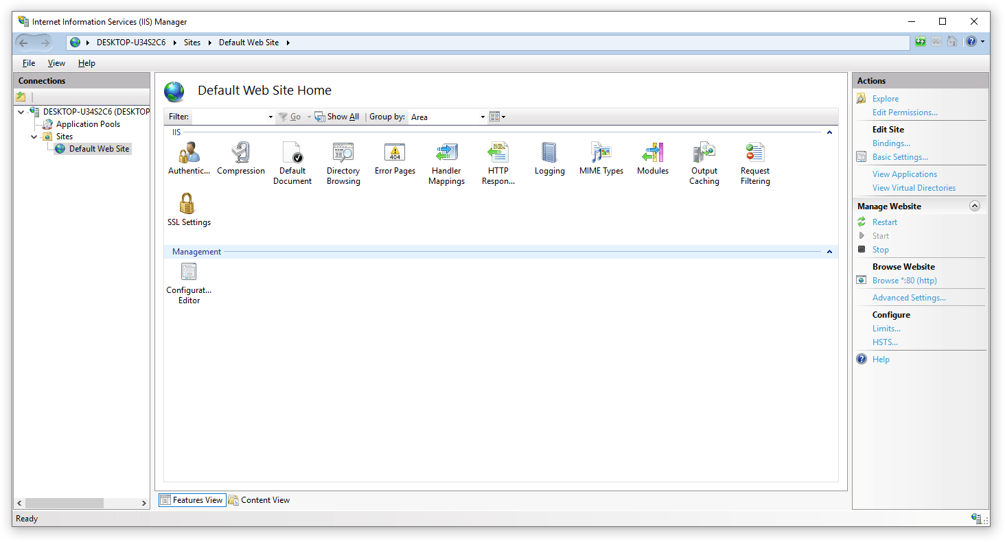Click the Home toolbar icon
Screen dimensions: 1005x542
click(x=952, y=42)
